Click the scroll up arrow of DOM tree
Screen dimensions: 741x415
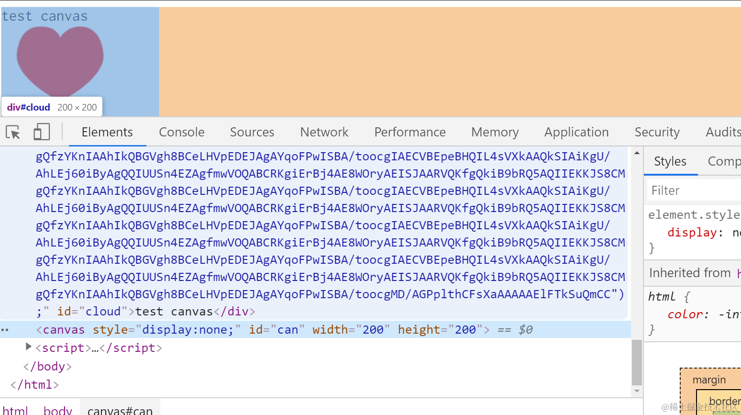pyautogui.click(x=637, y=153)
